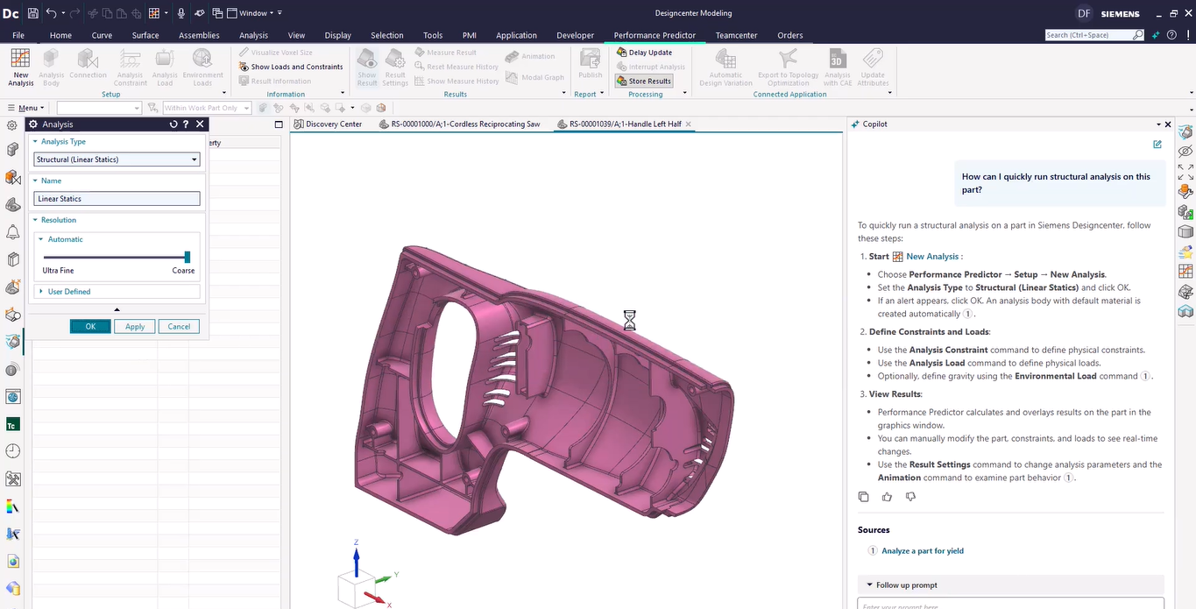Click the bell notifications icon in left bar
1196x609 pixels.
click(12, 232)
